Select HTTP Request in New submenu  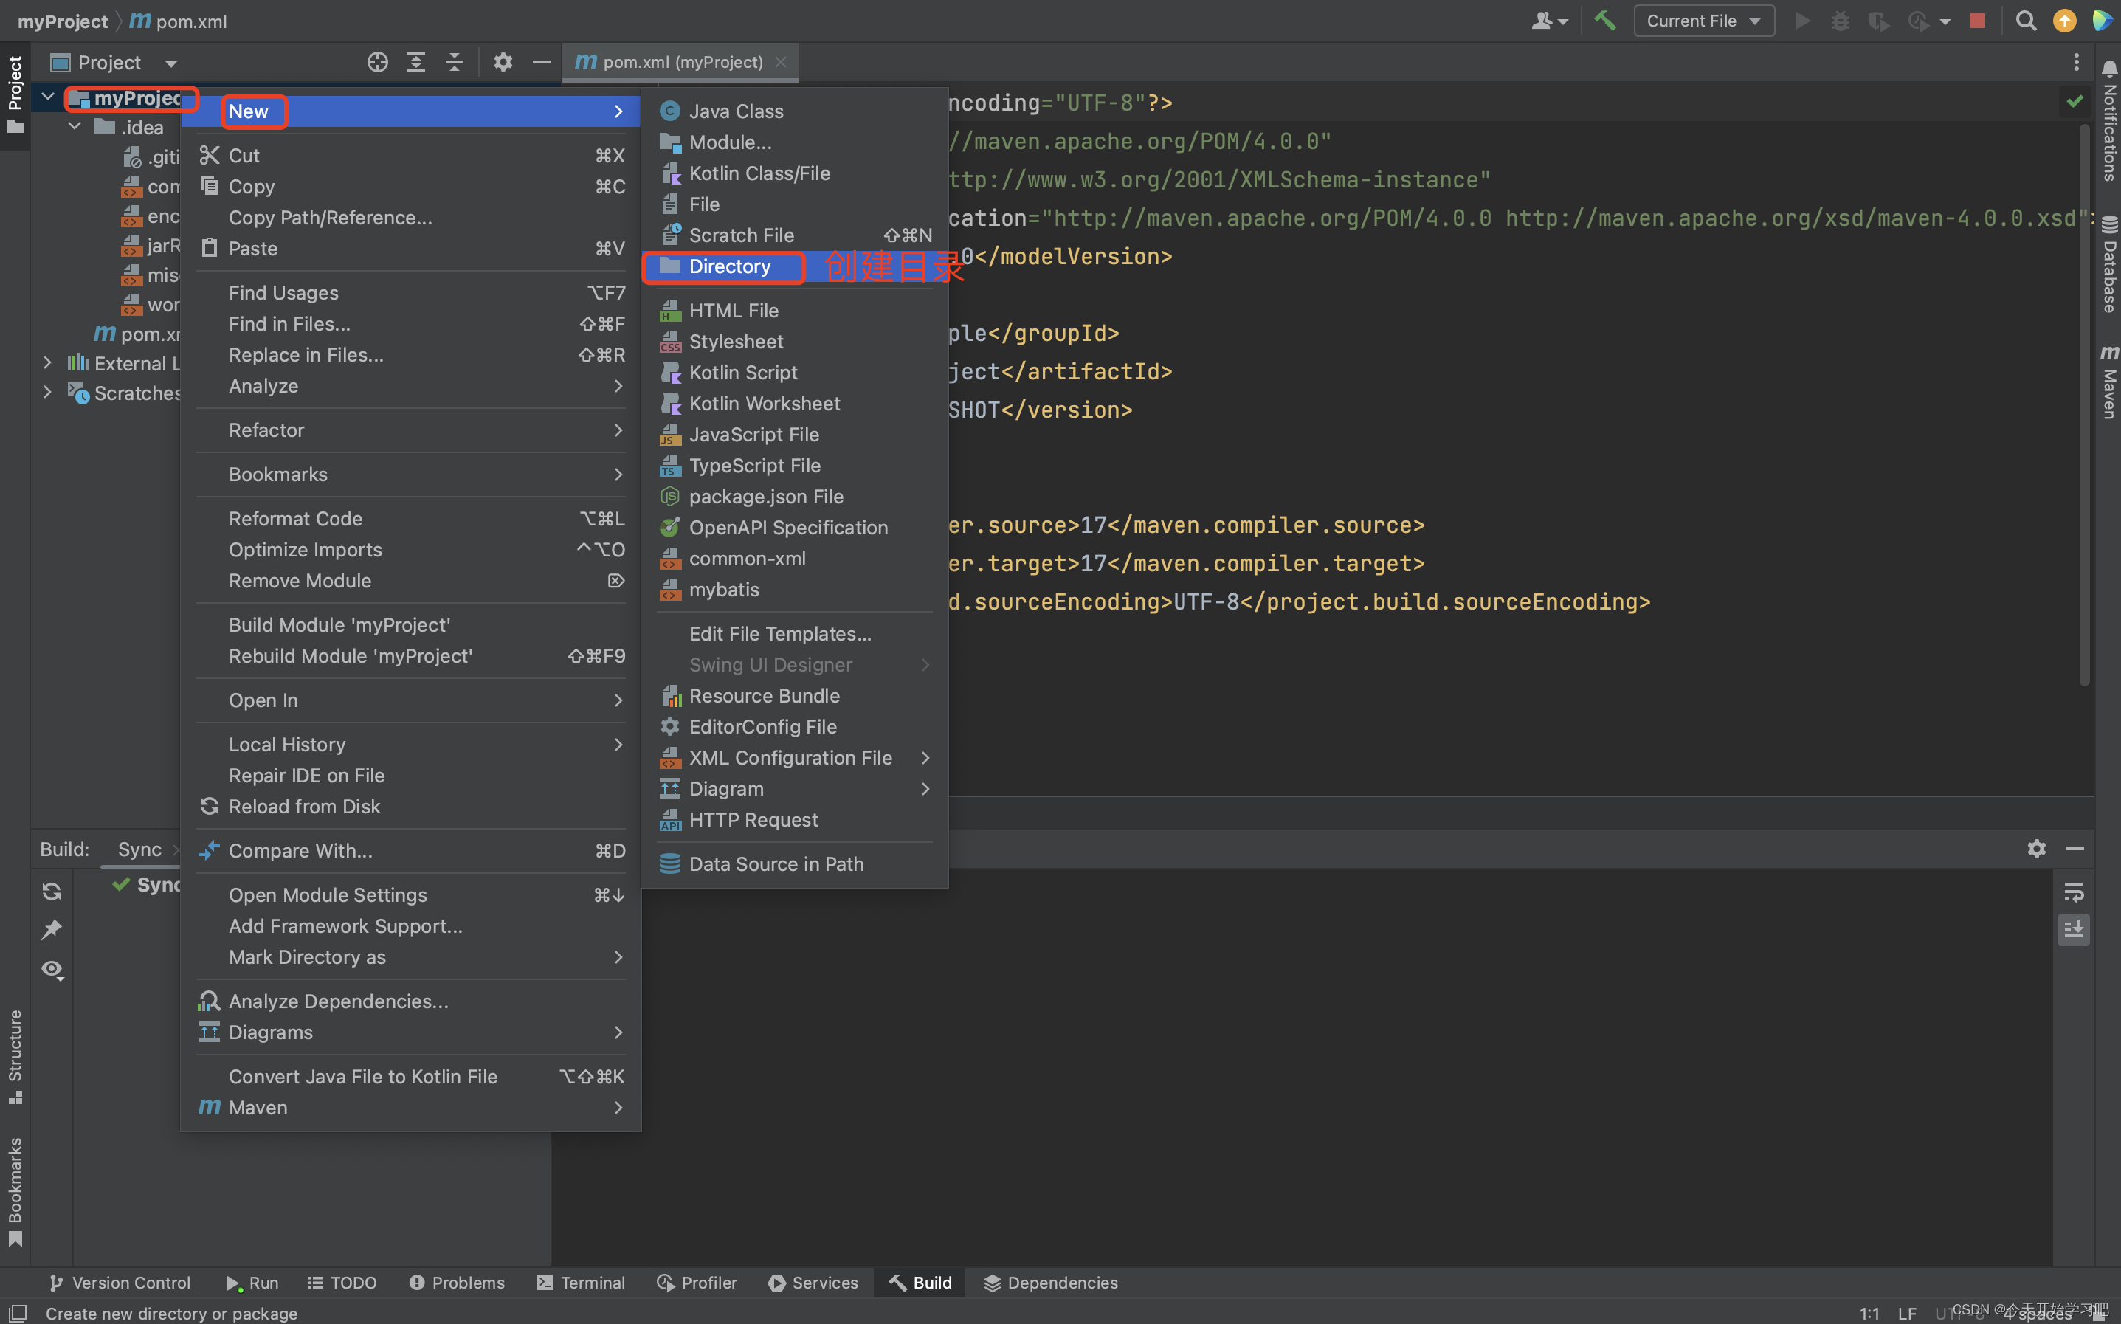[x=795, y=820]
